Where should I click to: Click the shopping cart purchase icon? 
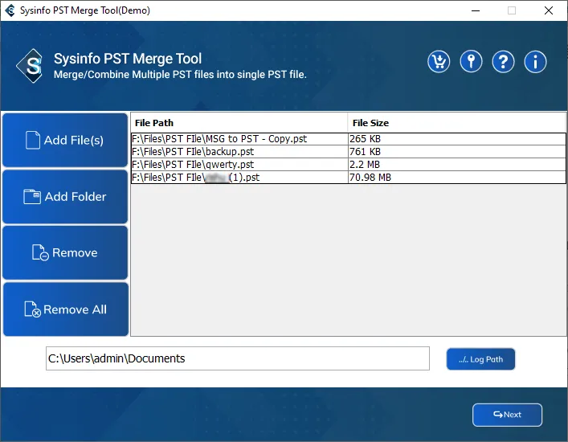click(x=439, y=62)
